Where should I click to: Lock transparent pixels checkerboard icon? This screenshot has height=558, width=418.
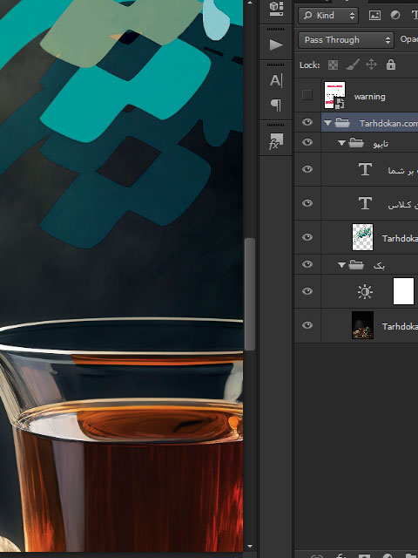(x=333, y=65)
